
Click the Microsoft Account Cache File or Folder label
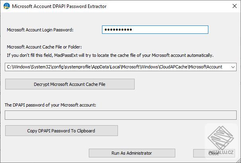pyautogui.click(x=44, y=47)
